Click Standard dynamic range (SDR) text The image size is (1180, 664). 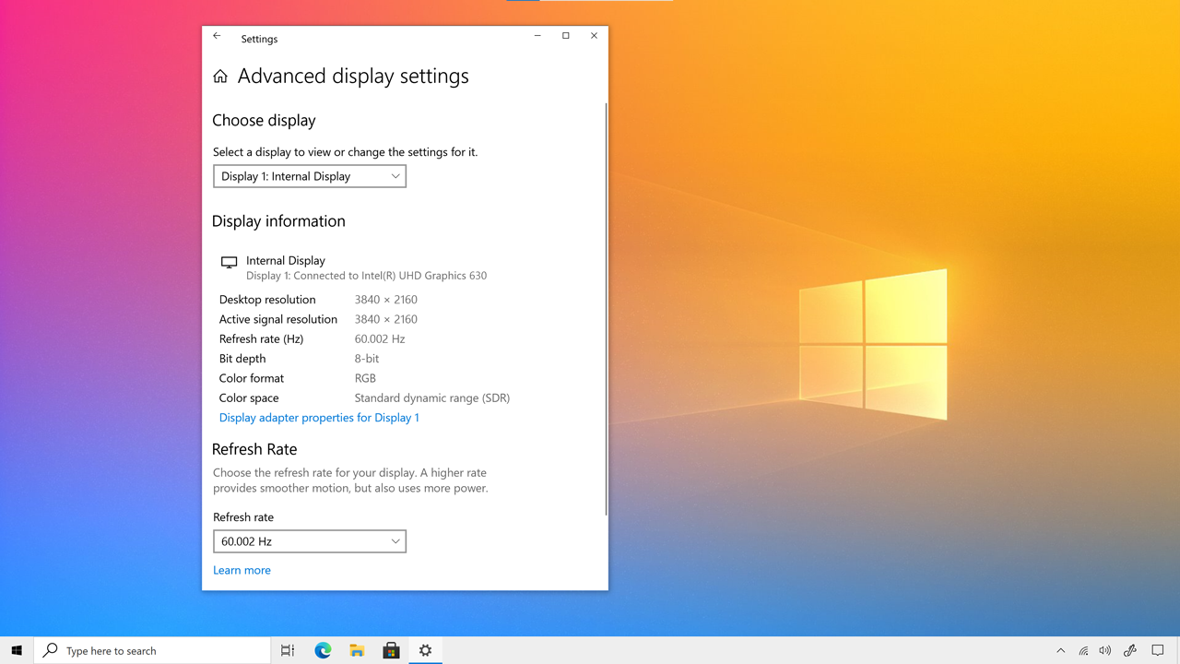click(432, 398)
